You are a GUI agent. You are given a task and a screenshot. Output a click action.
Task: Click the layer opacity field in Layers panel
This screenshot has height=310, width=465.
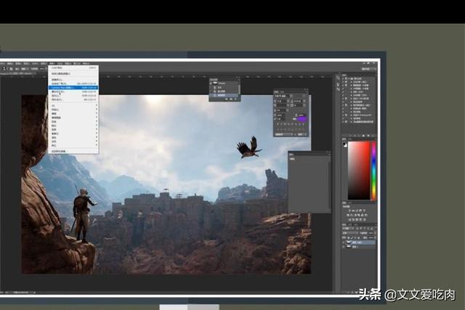(371, 233)
